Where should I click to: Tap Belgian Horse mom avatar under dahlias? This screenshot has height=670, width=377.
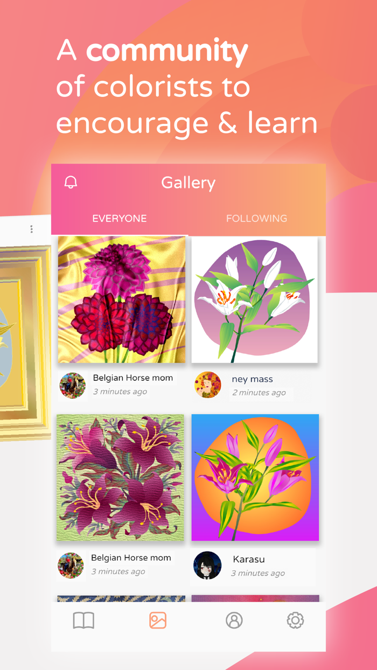[x=72, y=385]
